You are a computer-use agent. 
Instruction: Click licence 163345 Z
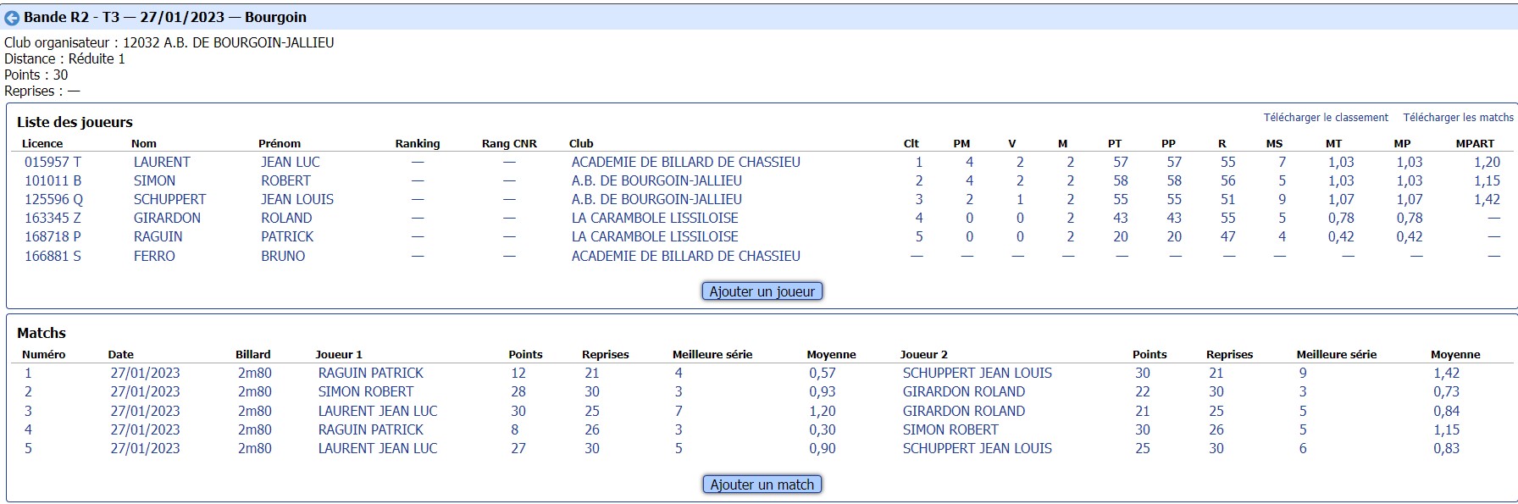(53, 218)
